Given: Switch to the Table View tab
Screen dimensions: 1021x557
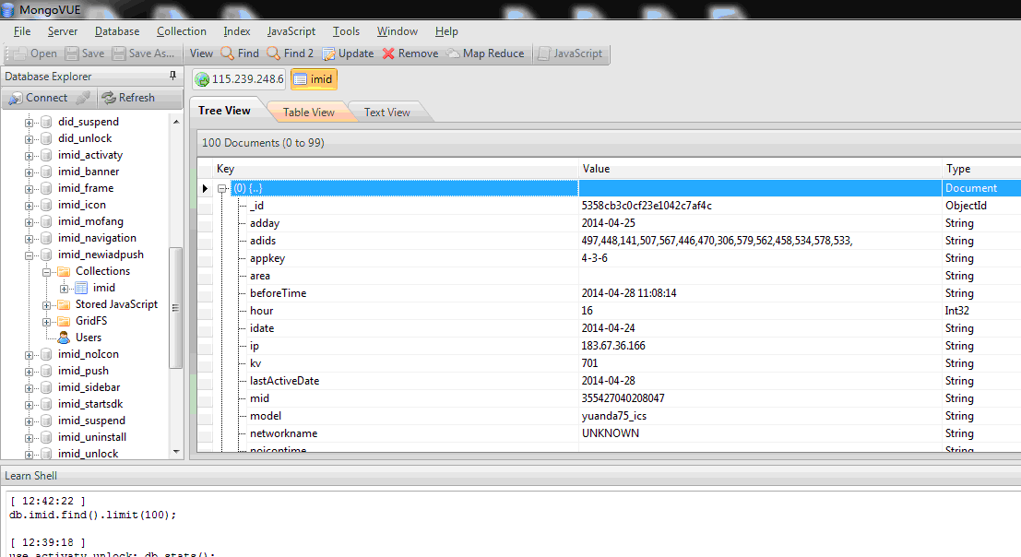Looking at the screenshot, I should click(x=309, y=112).
